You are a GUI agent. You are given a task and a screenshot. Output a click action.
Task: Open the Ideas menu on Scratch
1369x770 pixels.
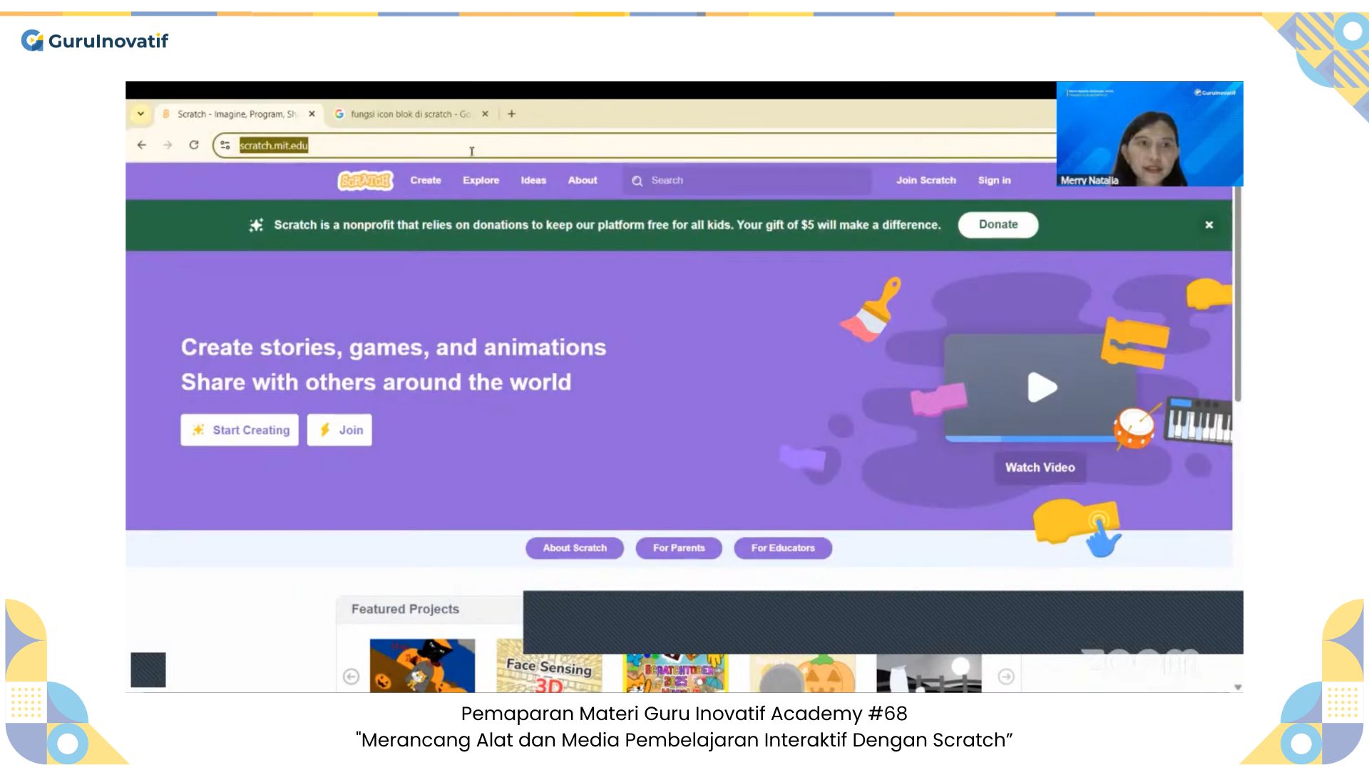click(x=533, y=180)
